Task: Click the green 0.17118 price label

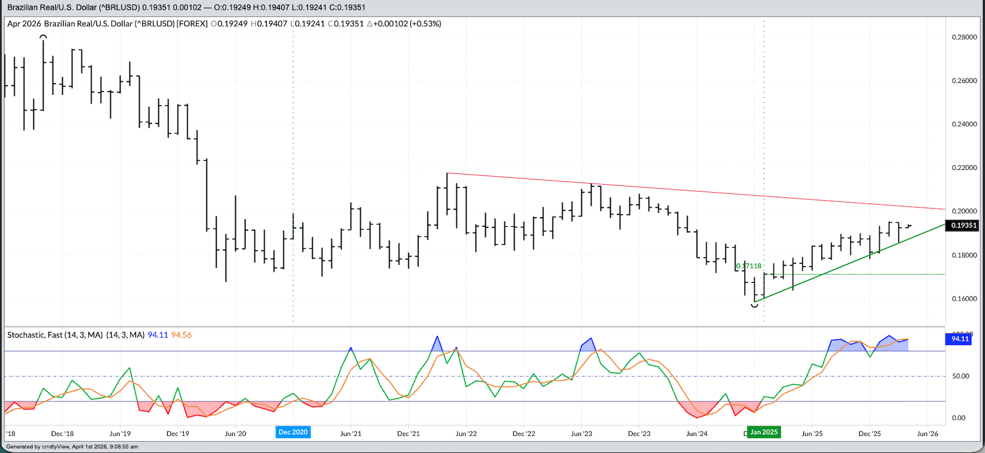Action: 749,266
